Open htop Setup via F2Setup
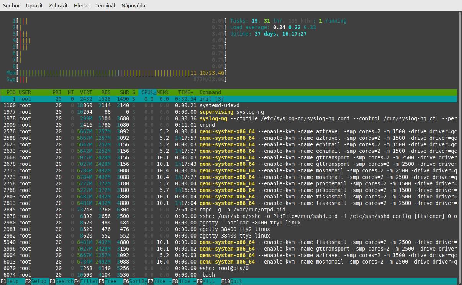Viewport: 462px width, 285px height. point(36,281)
